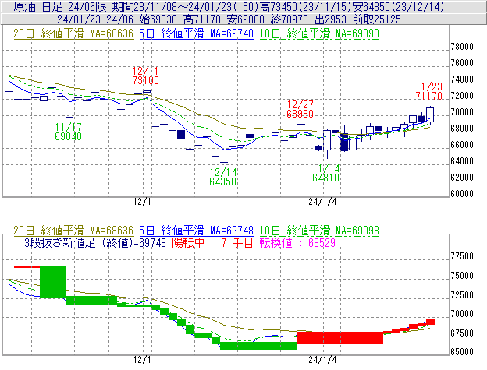The image size is (487, 370).
Task: Click the large green block in the lower chart
Action: 53,282
